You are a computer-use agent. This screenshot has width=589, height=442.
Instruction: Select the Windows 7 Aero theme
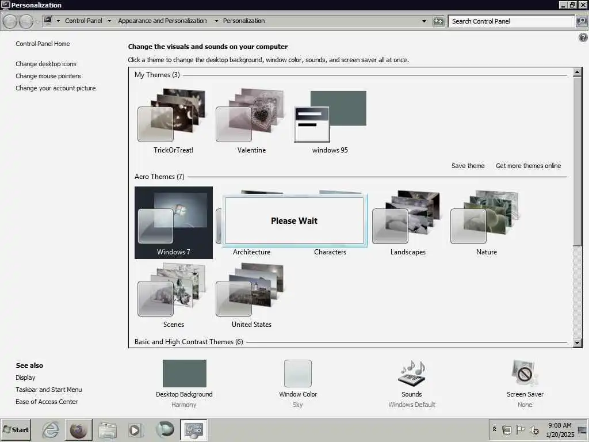pyautogui.click(x=173, y=223)
